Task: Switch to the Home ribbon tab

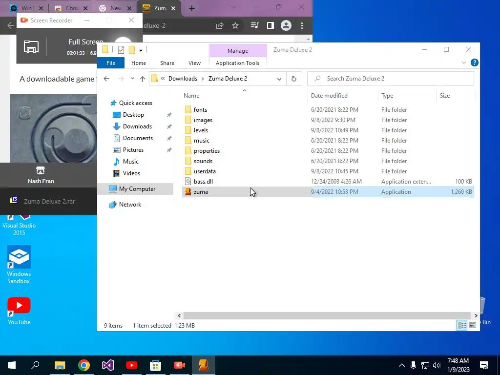Action: point(138,63)
